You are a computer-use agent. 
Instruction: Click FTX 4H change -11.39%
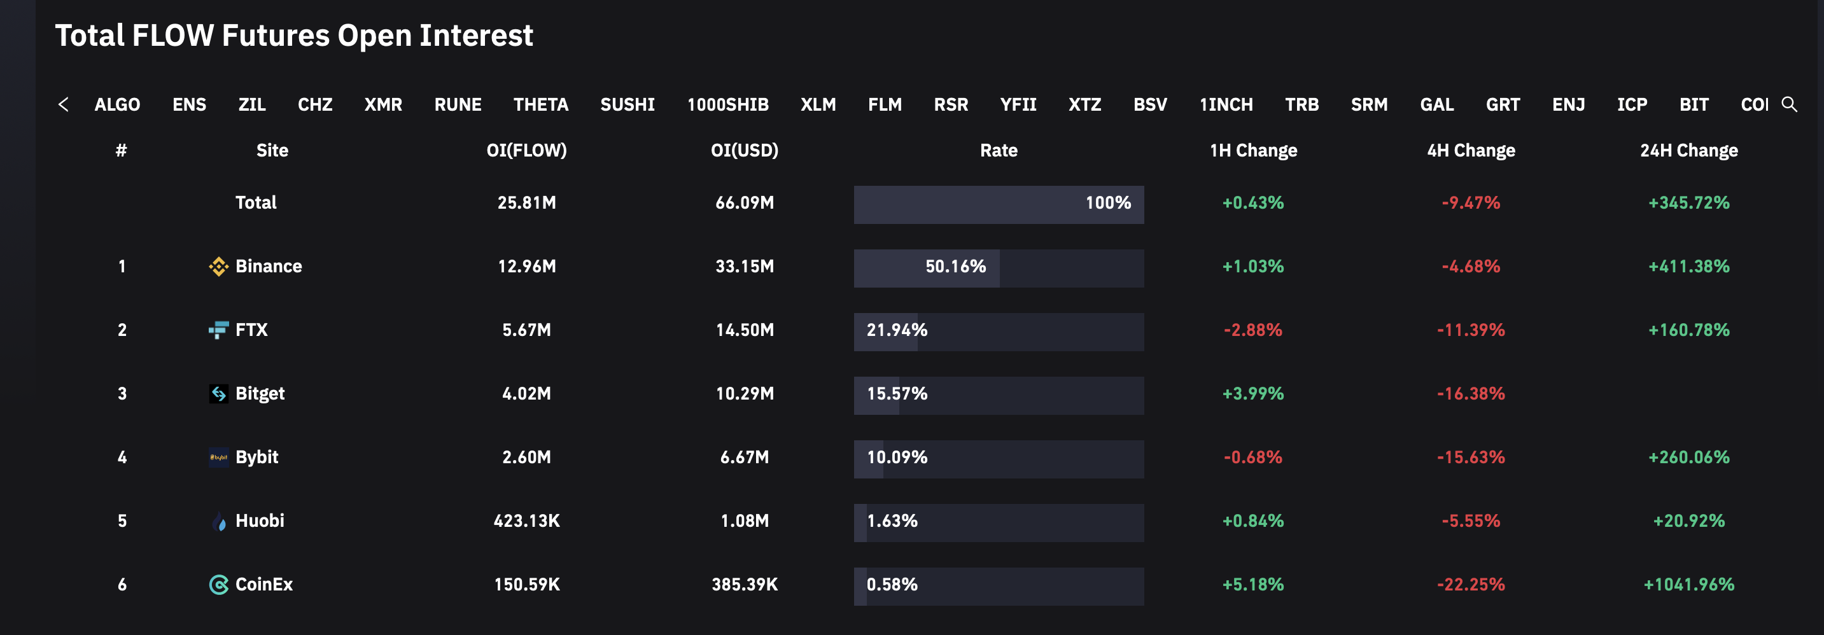[x=1471, y=331]
